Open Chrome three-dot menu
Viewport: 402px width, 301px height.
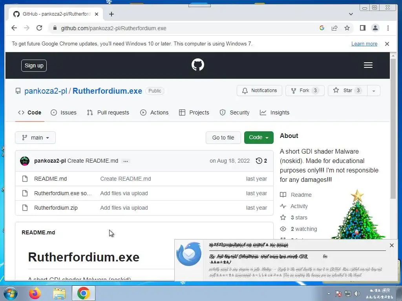tap(388, 28)
